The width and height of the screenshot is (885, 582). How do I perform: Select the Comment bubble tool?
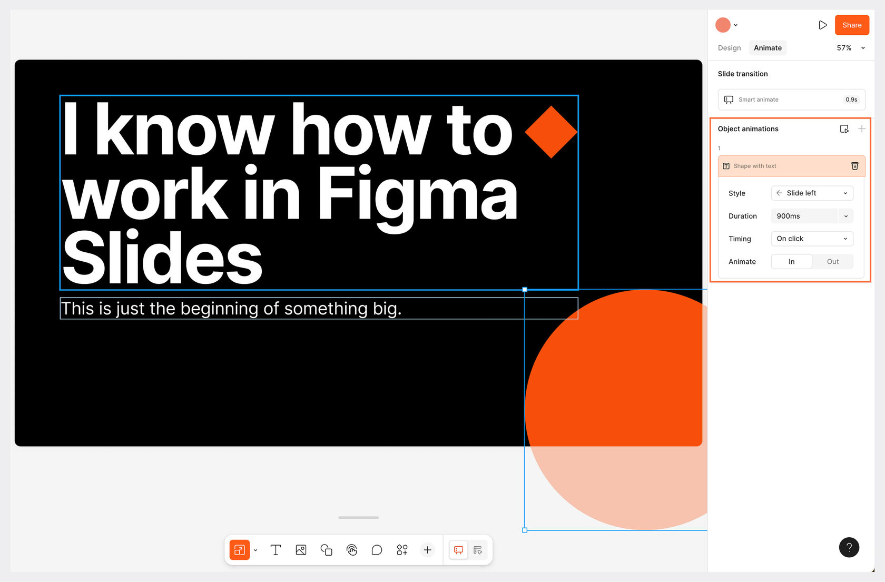377,550
